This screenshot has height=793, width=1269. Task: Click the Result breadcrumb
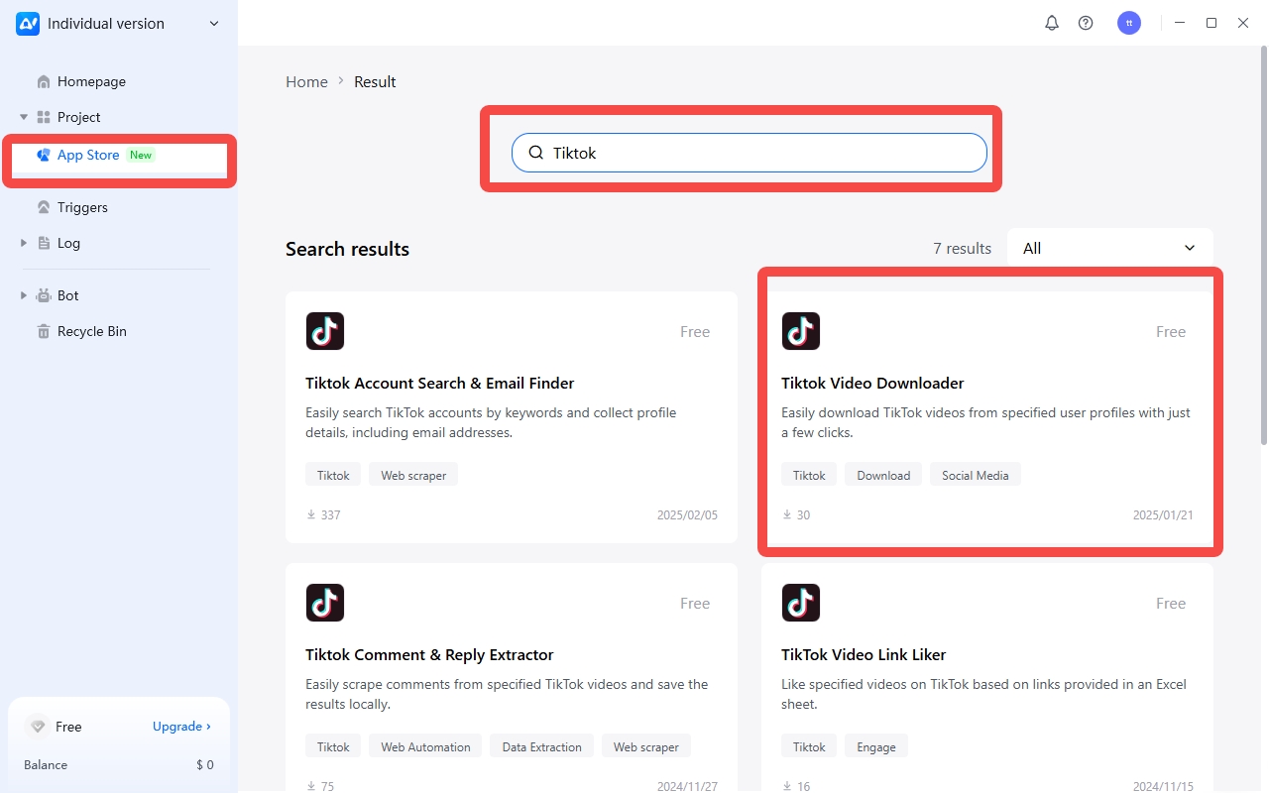(375, 81)
